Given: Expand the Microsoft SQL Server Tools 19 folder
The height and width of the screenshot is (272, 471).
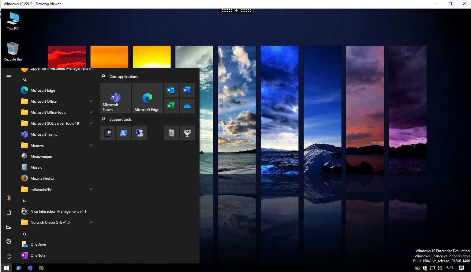Looking at the screenshot, I should 91,123.
